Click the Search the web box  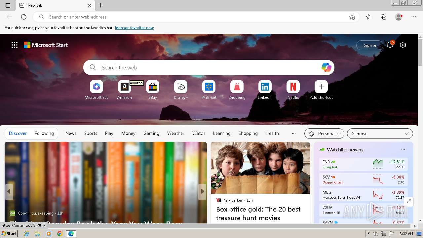click(209, 67)
